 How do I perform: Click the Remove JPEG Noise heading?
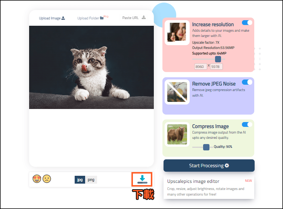click(x=214, y=84)
